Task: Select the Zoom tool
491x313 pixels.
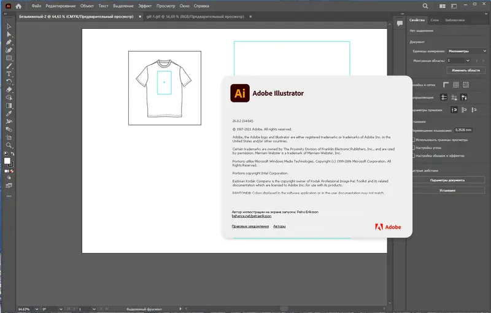Action: (9, 145)
